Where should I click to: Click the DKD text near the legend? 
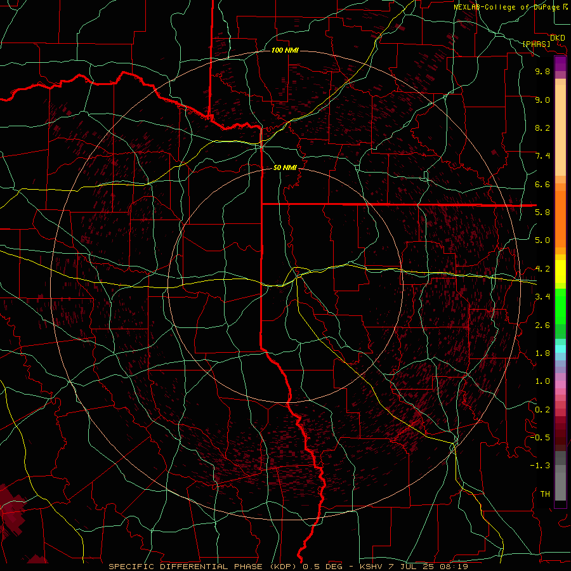click(557, 38)
